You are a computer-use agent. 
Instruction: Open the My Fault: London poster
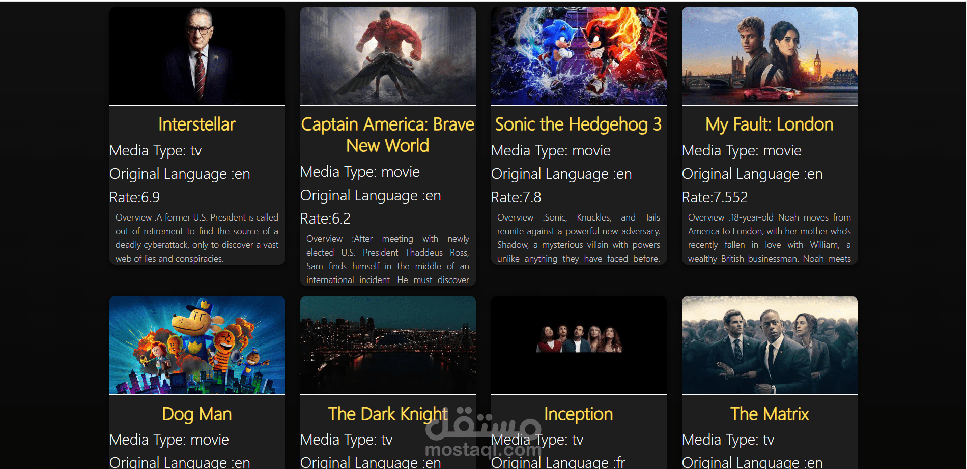[770, 56]
